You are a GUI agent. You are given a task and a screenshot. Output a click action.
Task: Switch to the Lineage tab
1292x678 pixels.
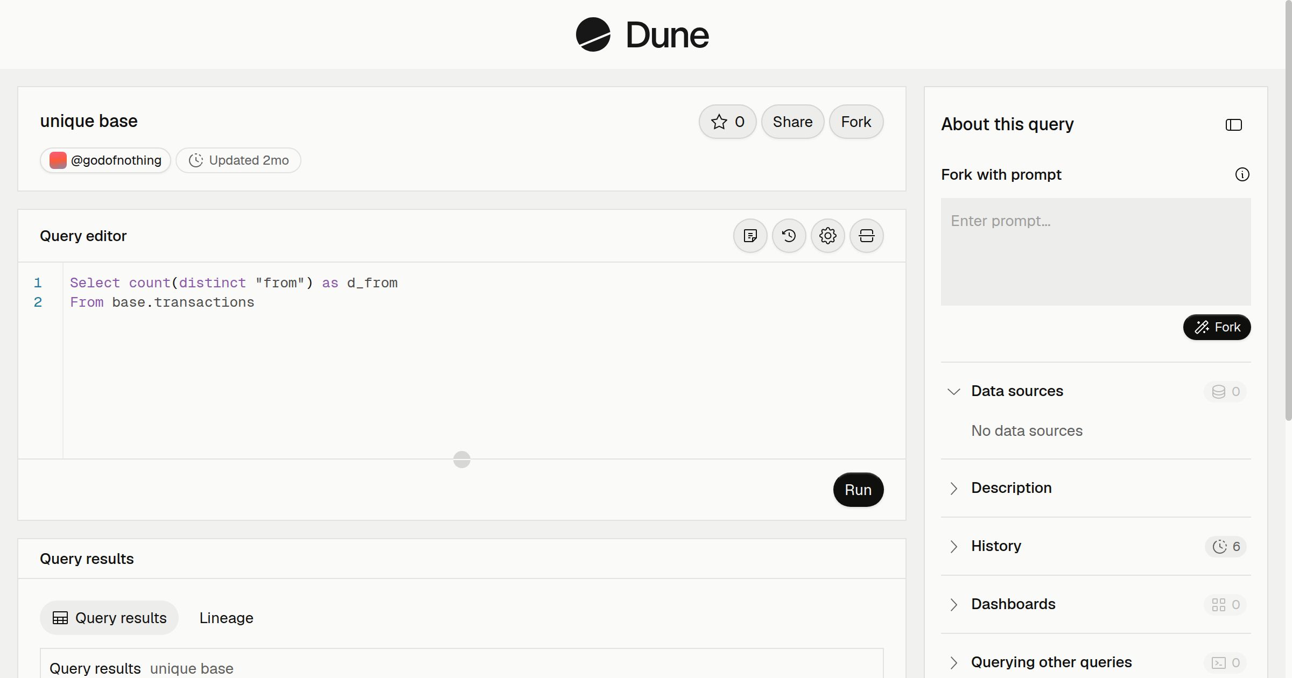tap(226, 618)
